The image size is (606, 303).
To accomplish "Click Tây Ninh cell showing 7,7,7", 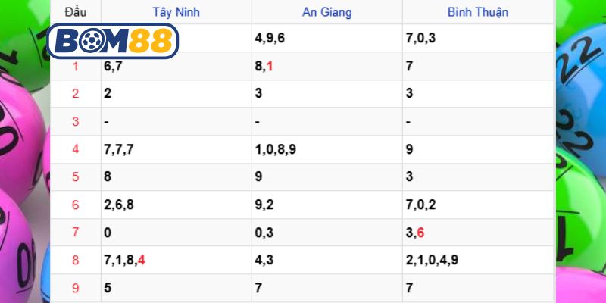I will [119, 149].
